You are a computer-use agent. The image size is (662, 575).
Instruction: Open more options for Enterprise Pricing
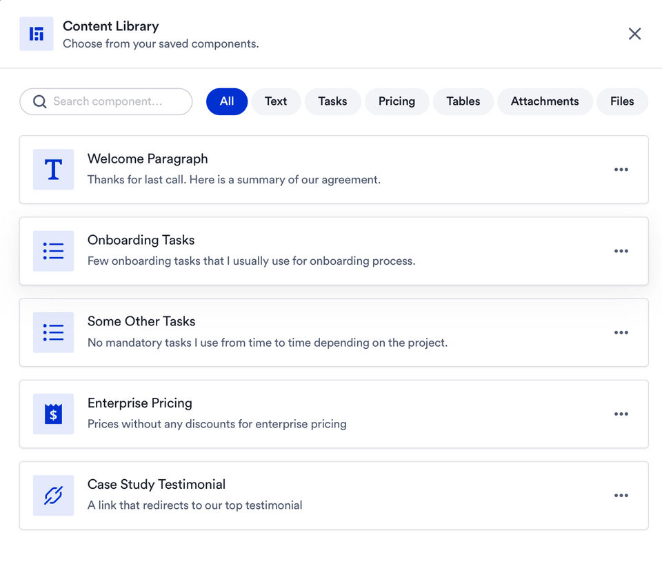tap(621, 414)
